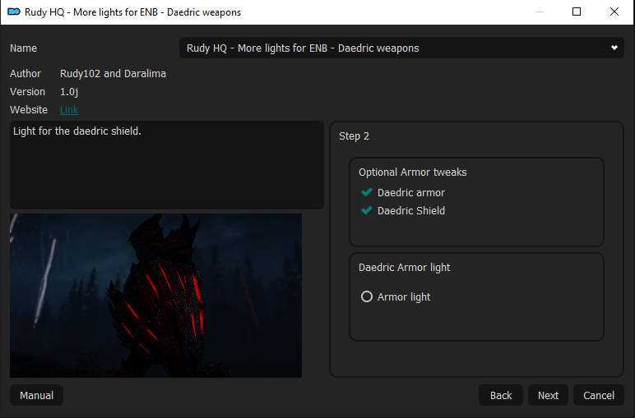Click the author text 'Rudy102 and Daralima'
This screenshot has height=418, width=635.
[x=113, y=74]
